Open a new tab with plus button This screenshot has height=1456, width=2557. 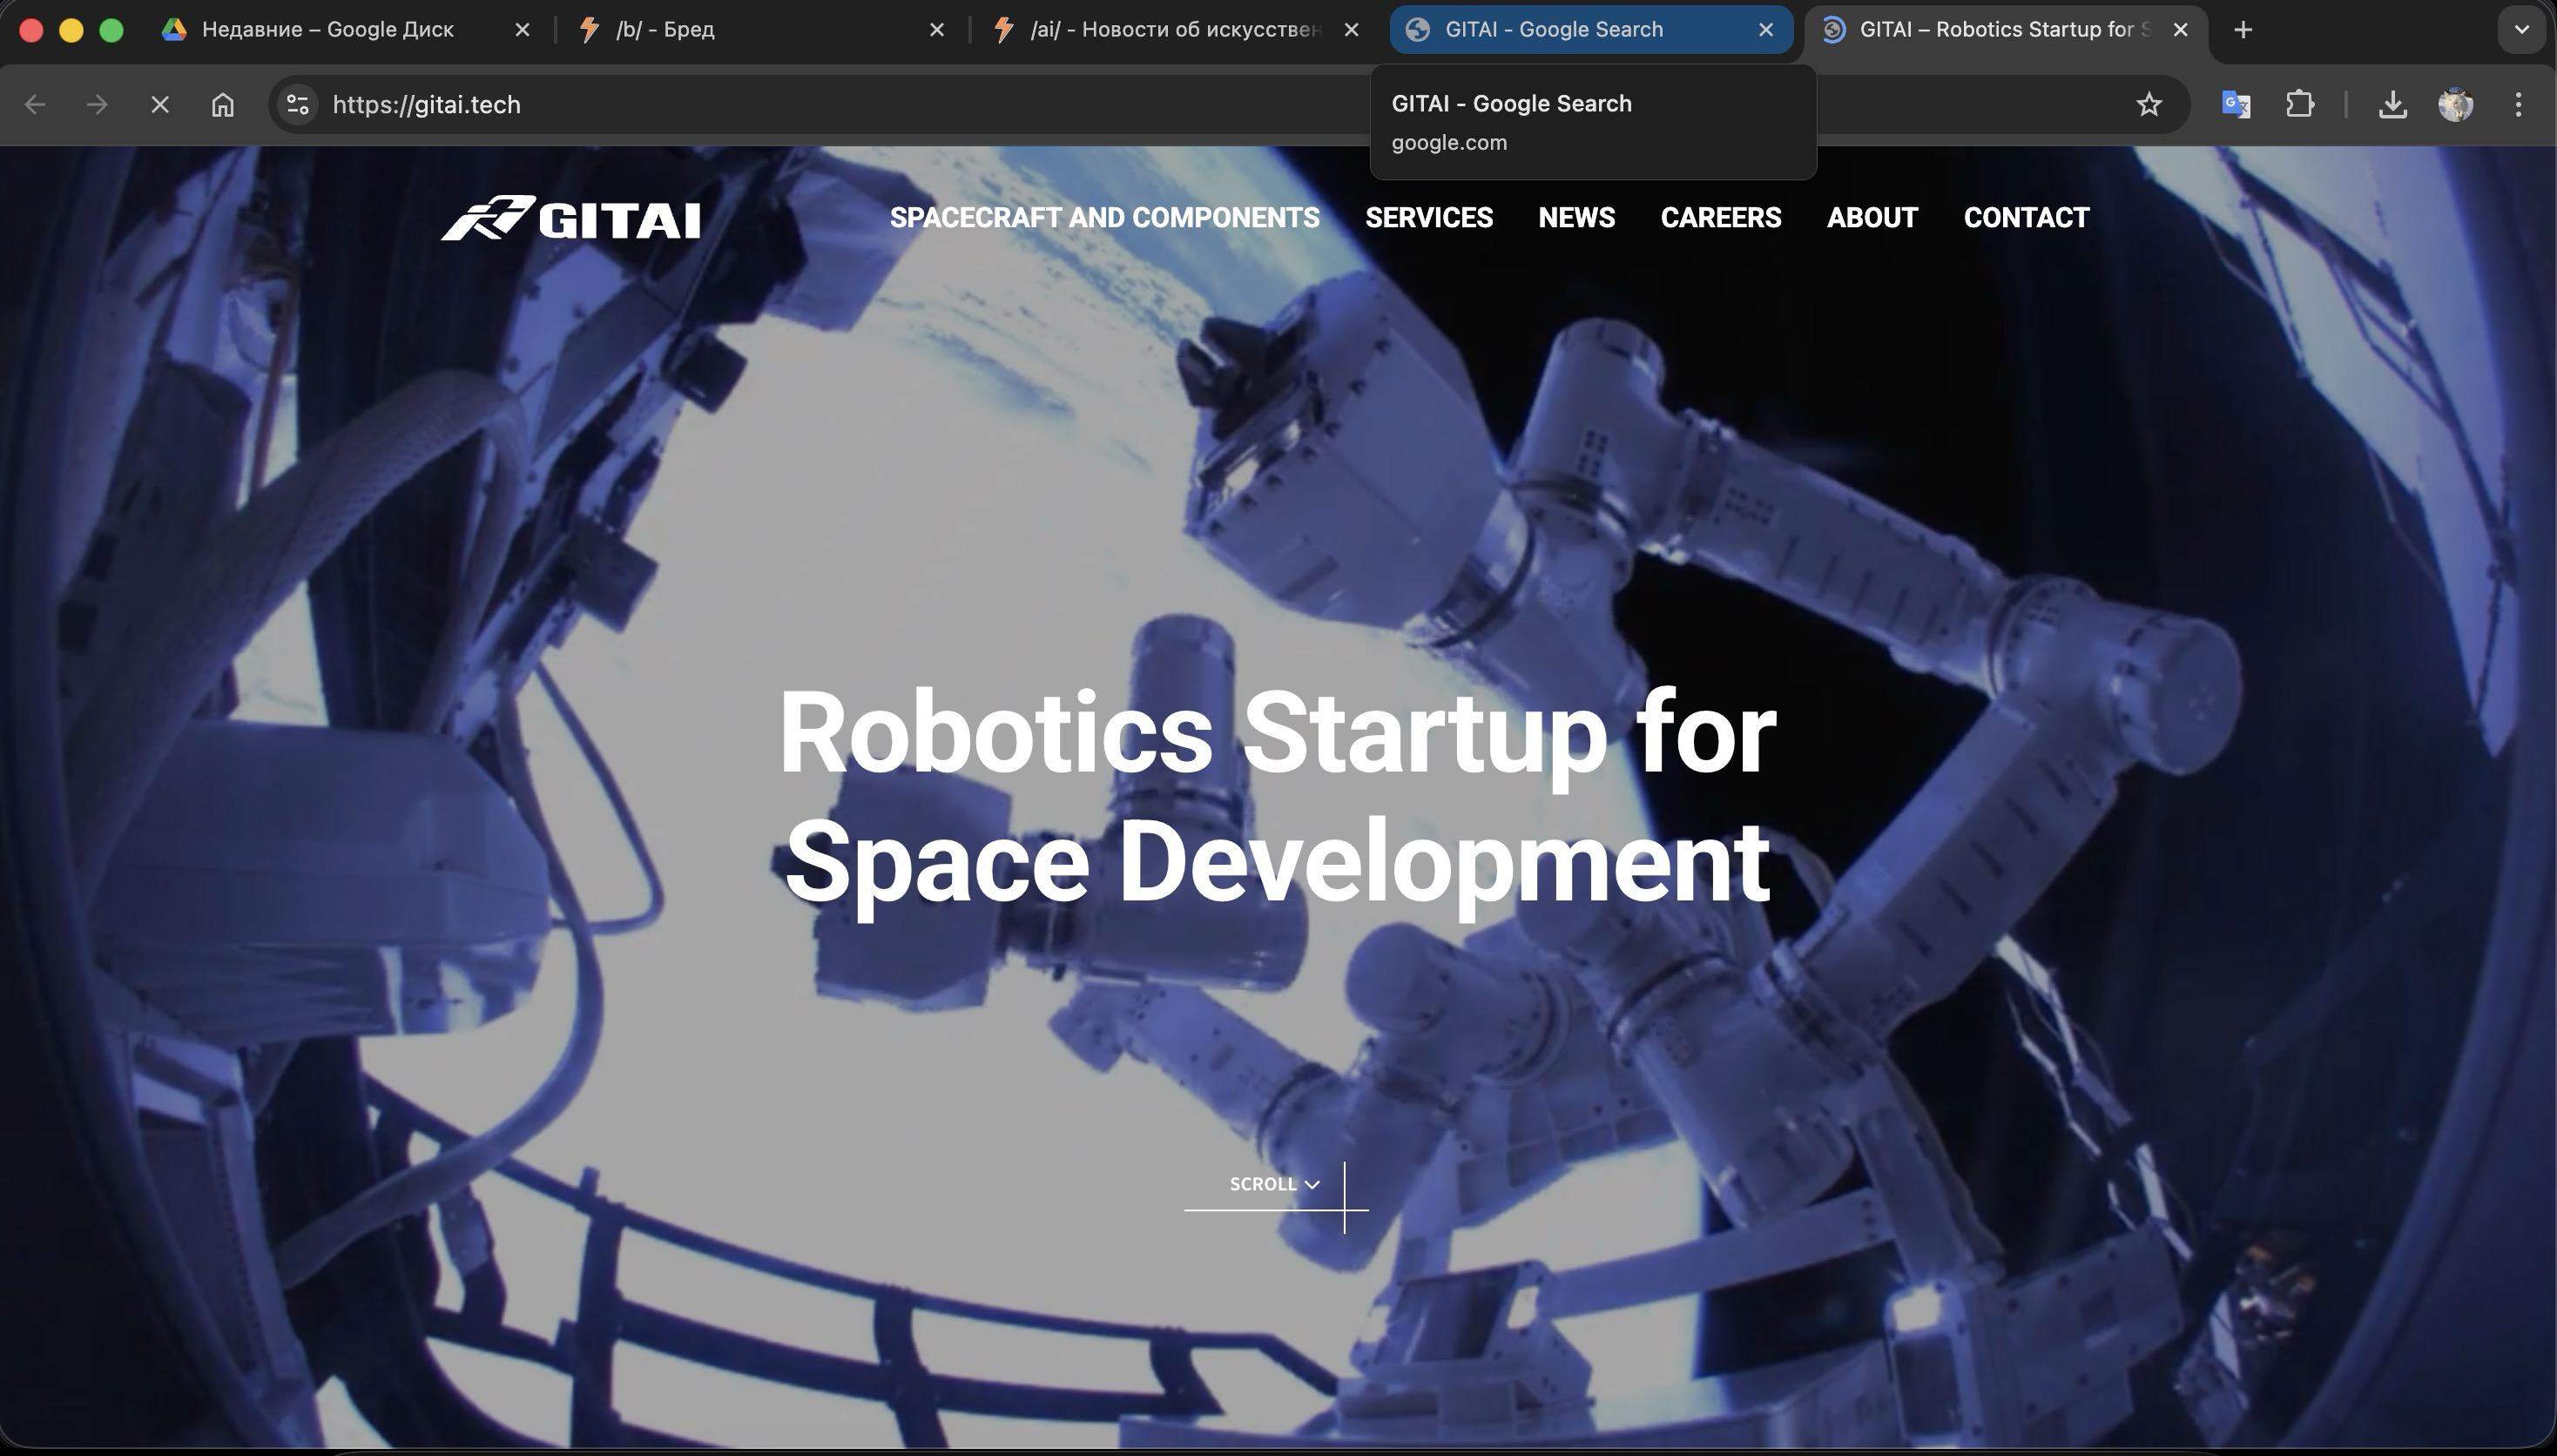(2243, 30)
